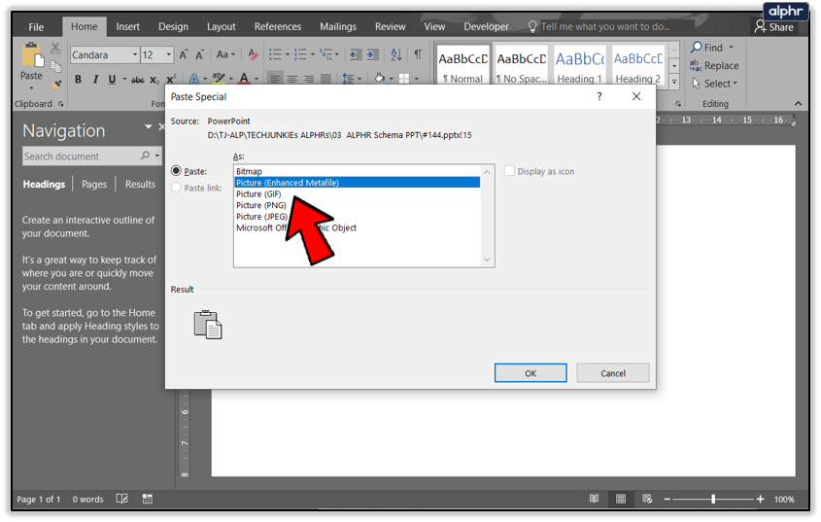Switch to the Insert tab
The width and height of the screenshot is (821, 522).
tap(127, 26)
